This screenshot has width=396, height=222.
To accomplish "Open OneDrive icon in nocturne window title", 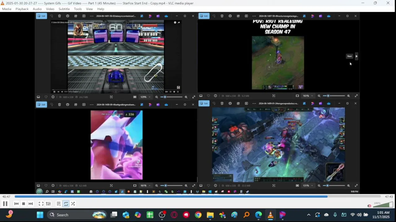I will (x=329, y=16).
